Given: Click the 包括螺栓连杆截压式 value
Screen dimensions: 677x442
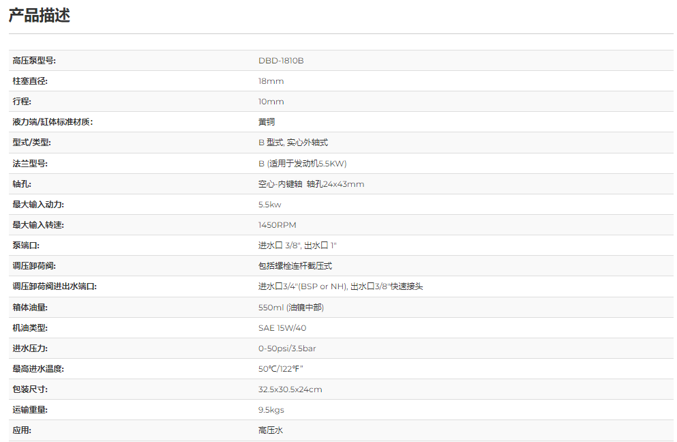Looking at the screenshot, I should tap(295, 266).
